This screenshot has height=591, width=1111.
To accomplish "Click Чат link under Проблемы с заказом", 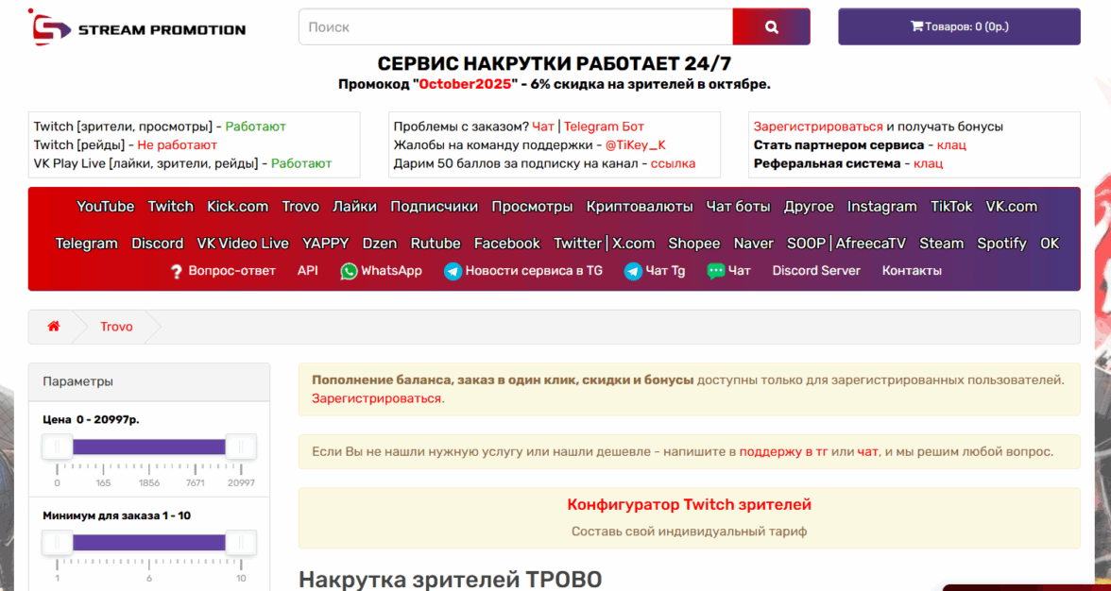I will [x=543, y=127].
